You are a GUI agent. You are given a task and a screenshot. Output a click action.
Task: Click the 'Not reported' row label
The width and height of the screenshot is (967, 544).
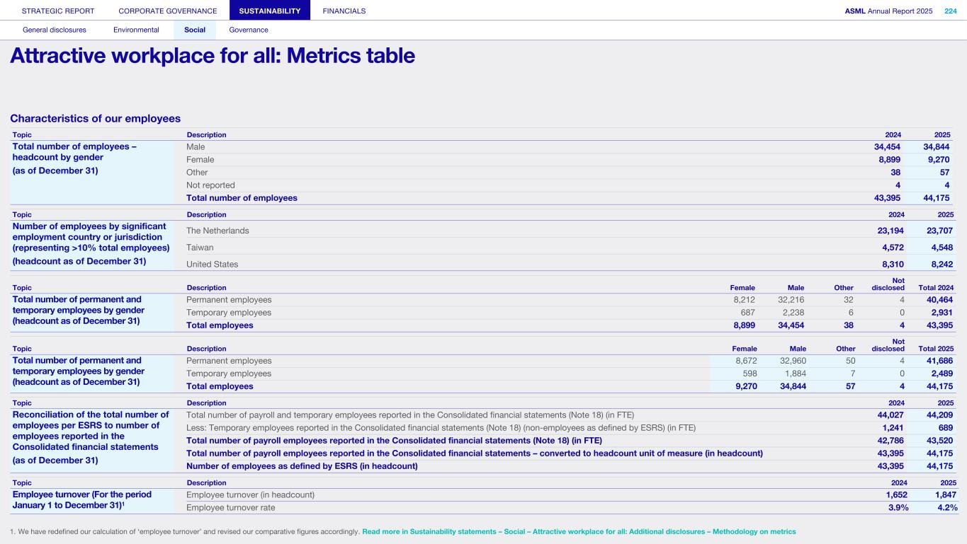click(210, 185)
